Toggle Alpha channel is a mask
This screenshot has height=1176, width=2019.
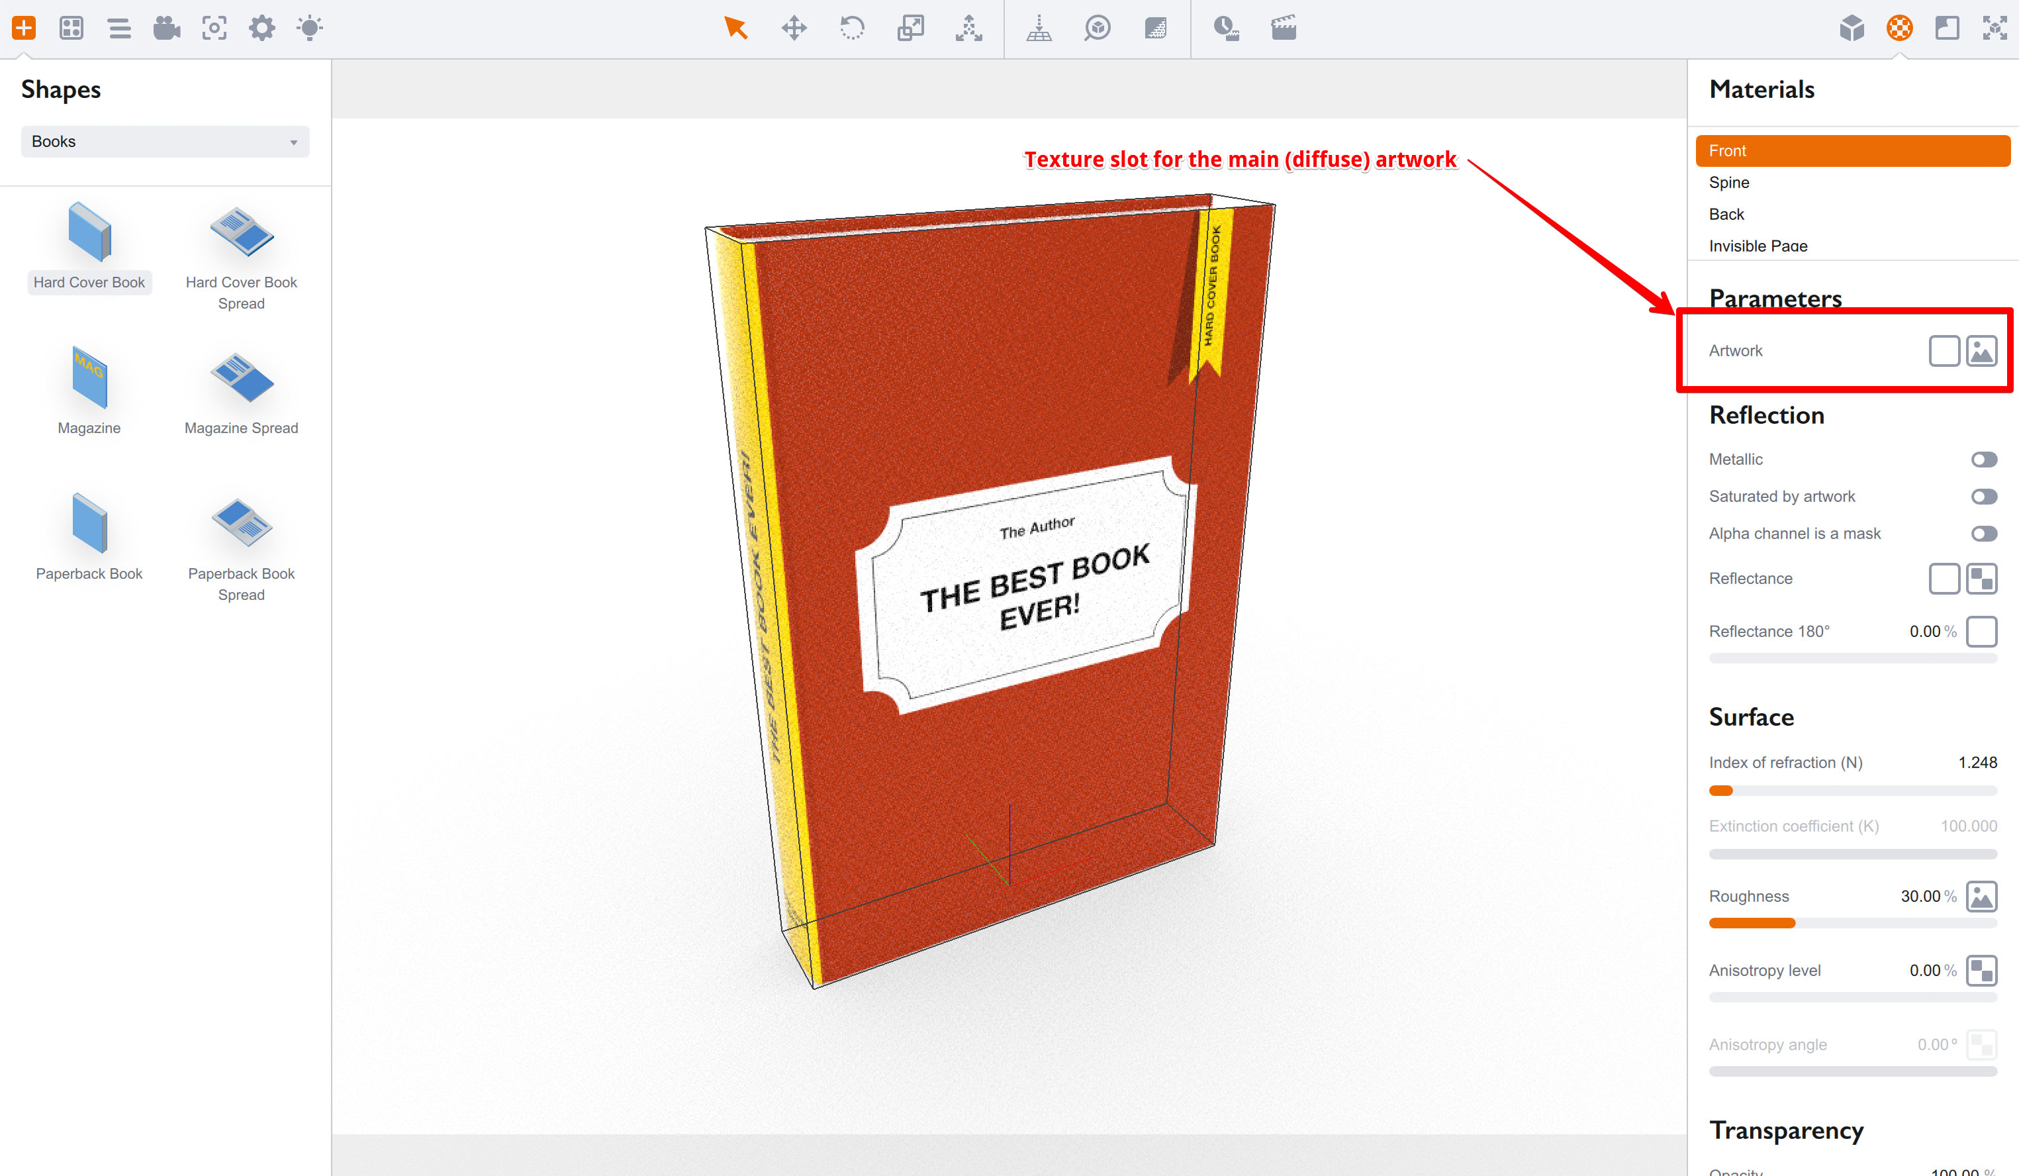(1985, 533)
